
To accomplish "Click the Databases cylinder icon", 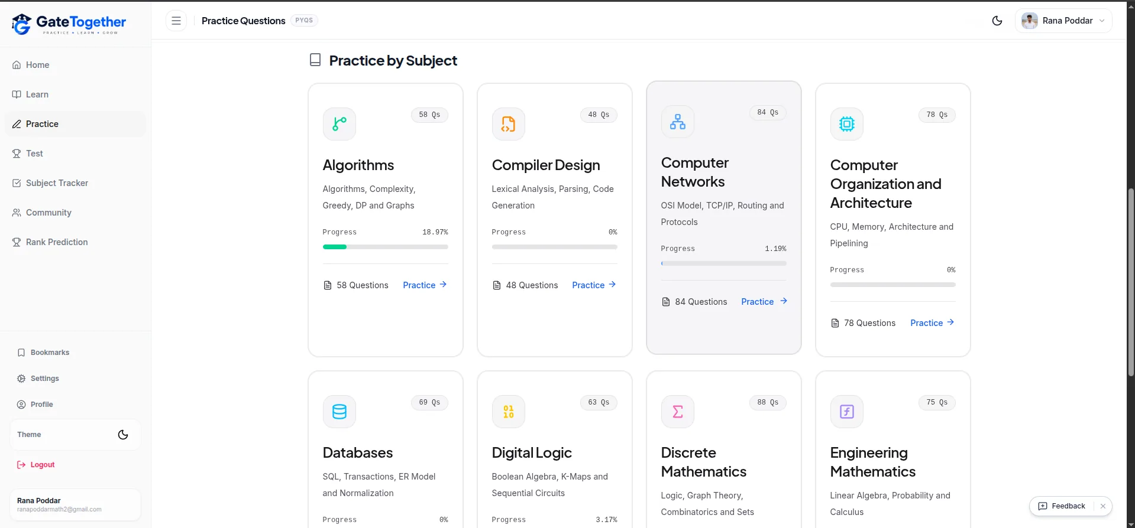I will (x=339, y=412).
